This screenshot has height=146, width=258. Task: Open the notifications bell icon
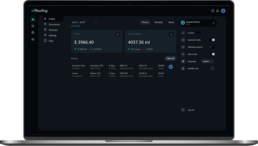217,11
